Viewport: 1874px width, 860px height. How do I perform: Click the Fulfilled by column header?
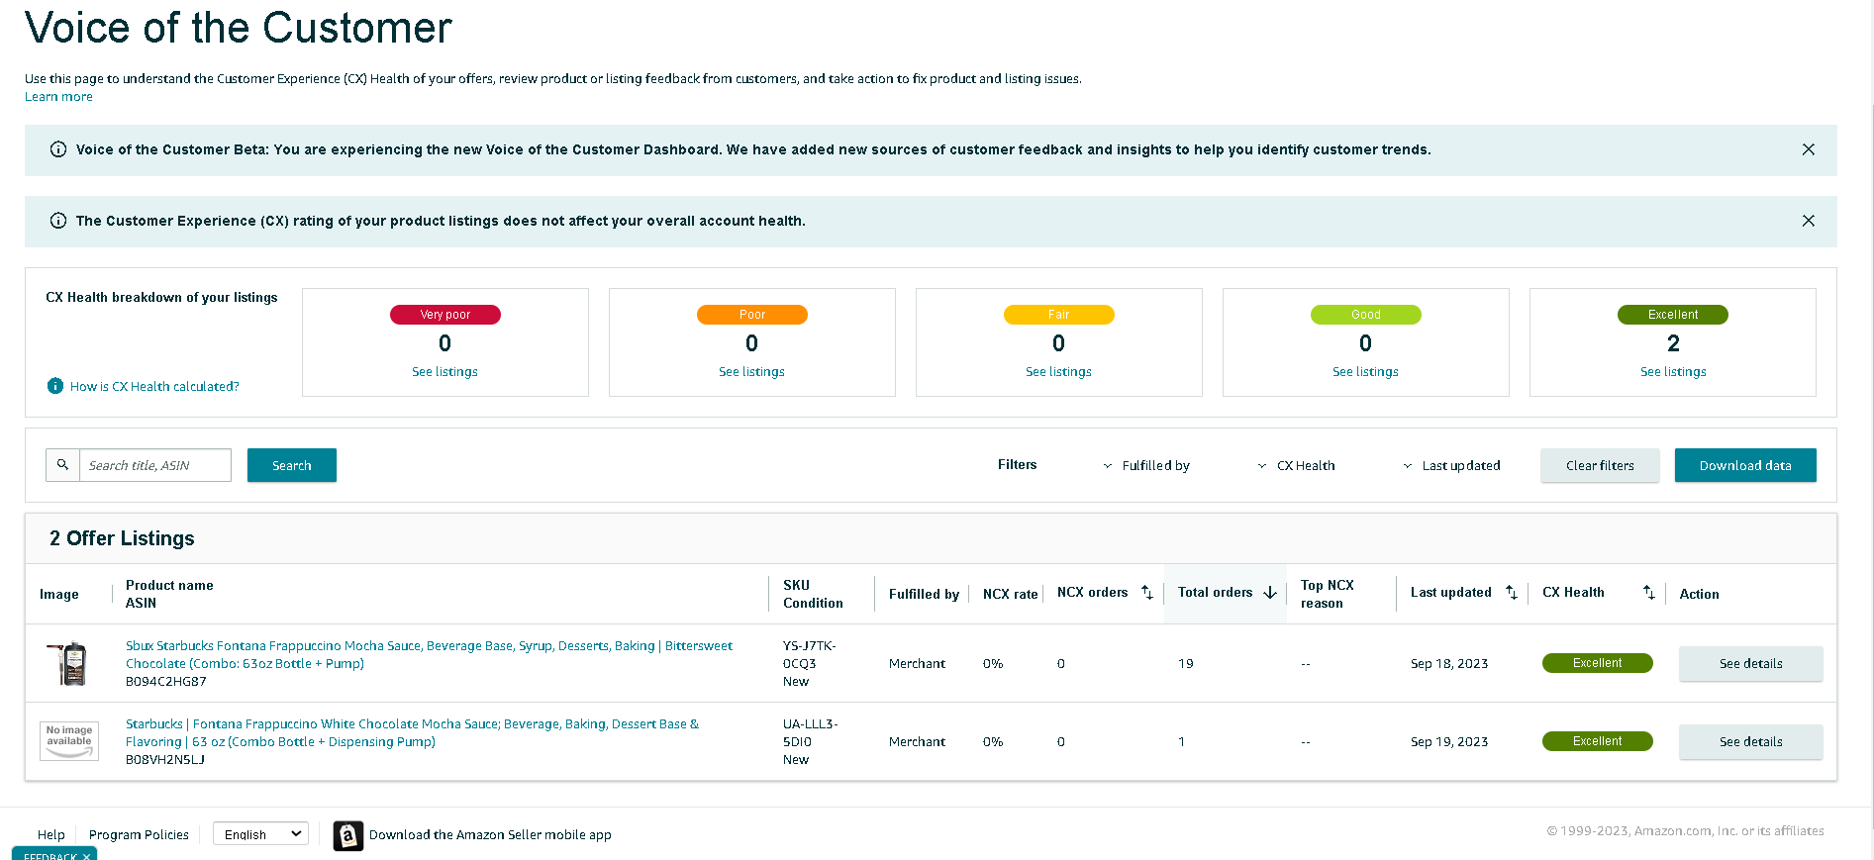[x=924, y=594]
